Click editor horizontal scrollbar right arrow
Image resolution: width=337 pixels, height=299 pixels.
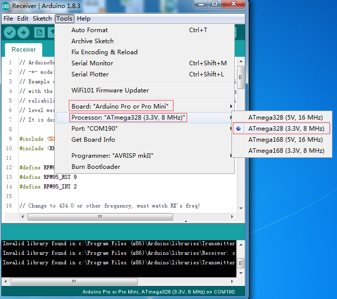[x=232, y=217]
